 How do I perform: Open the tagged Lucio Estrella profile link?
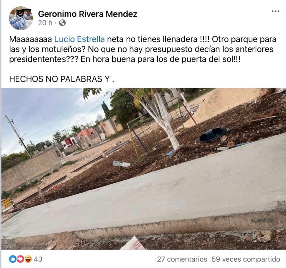coord(80,39)
